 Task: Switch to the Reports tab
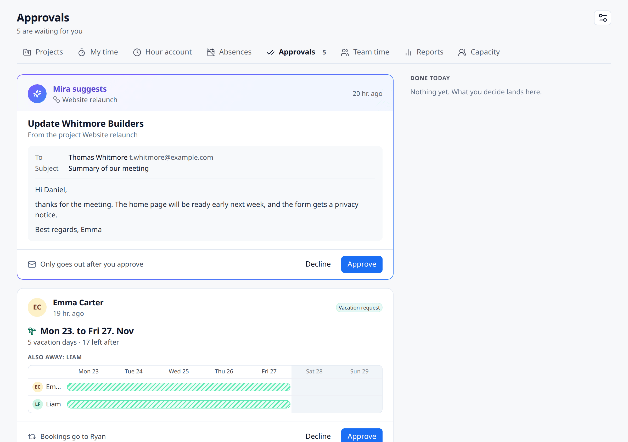424,52
